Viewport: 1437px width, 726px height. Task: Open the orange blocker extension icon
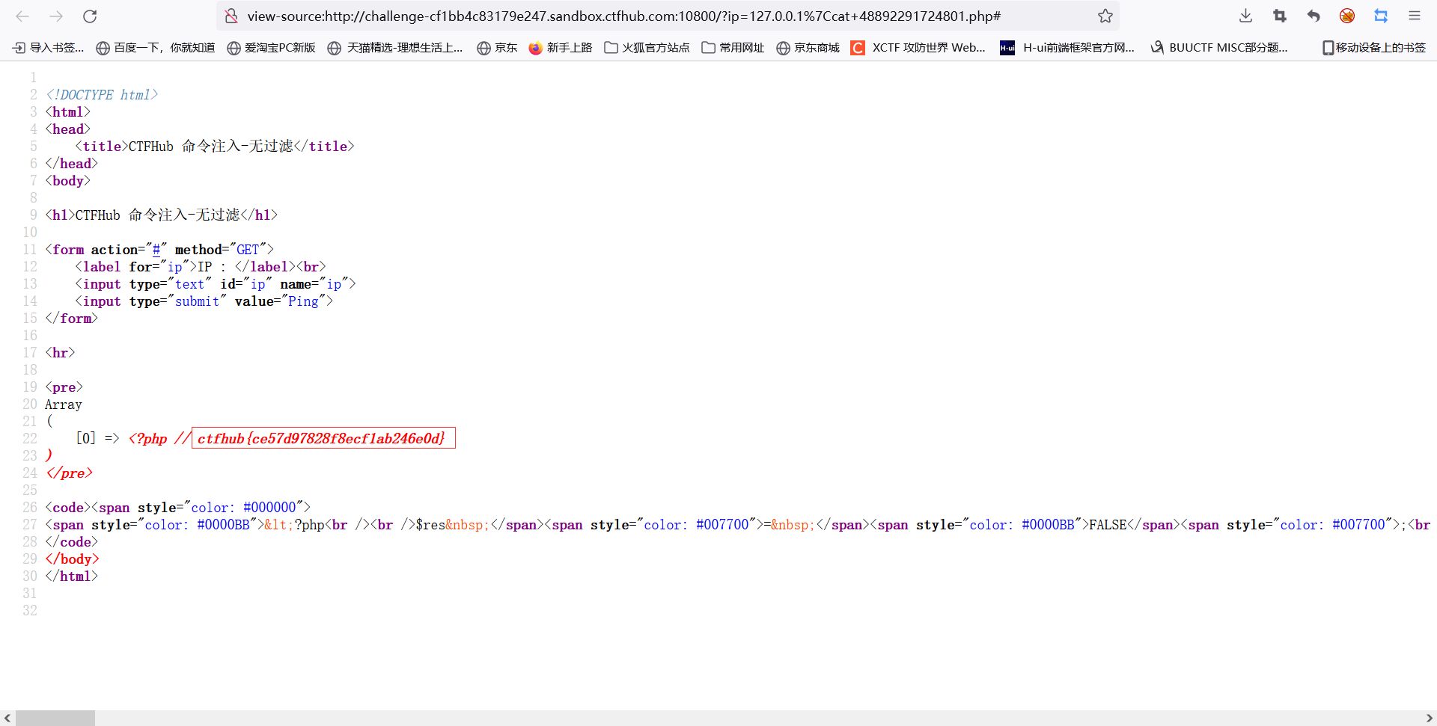(x=1347, y=16)
